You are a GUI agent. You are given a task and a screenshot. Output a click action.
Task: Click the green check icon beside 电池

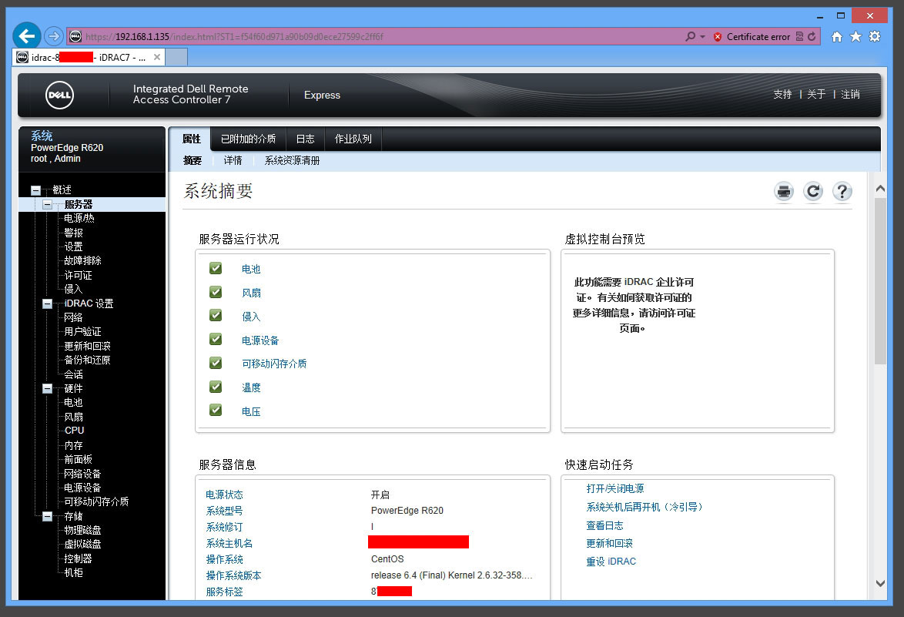click(216, 269)
